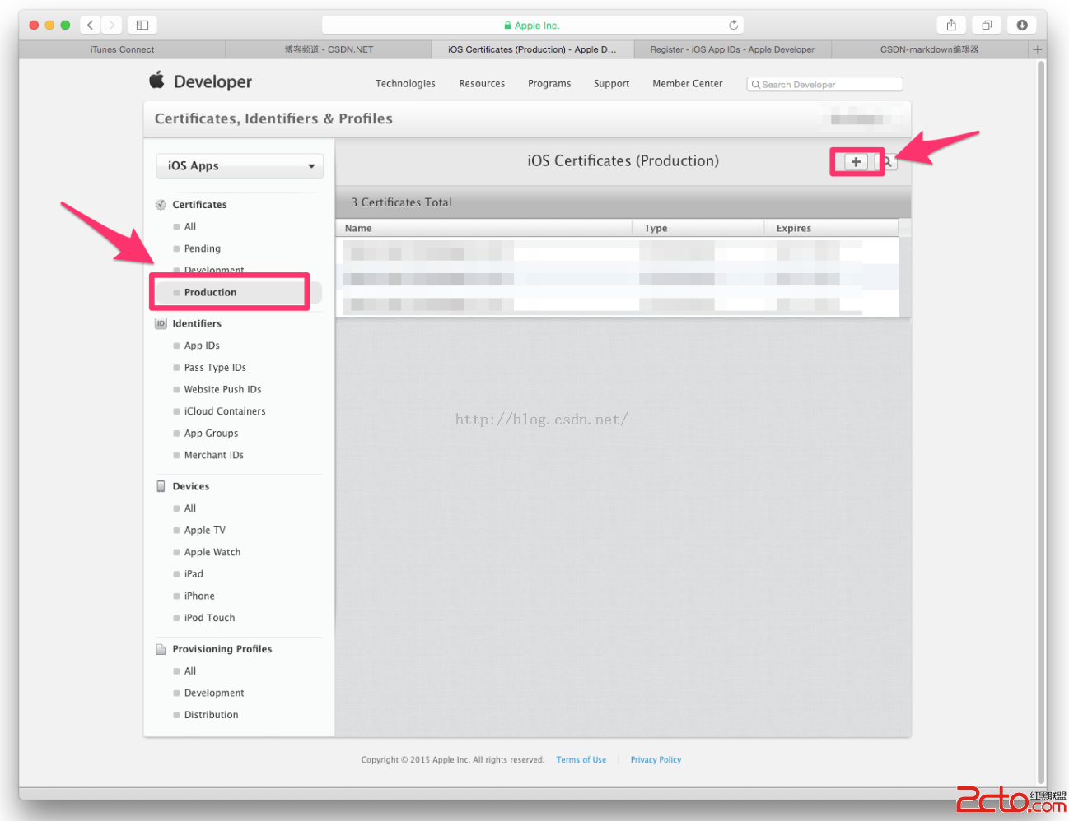Open the Technologies menu
This screenshot has height=821, width=1069.
[x=405, y=84]
